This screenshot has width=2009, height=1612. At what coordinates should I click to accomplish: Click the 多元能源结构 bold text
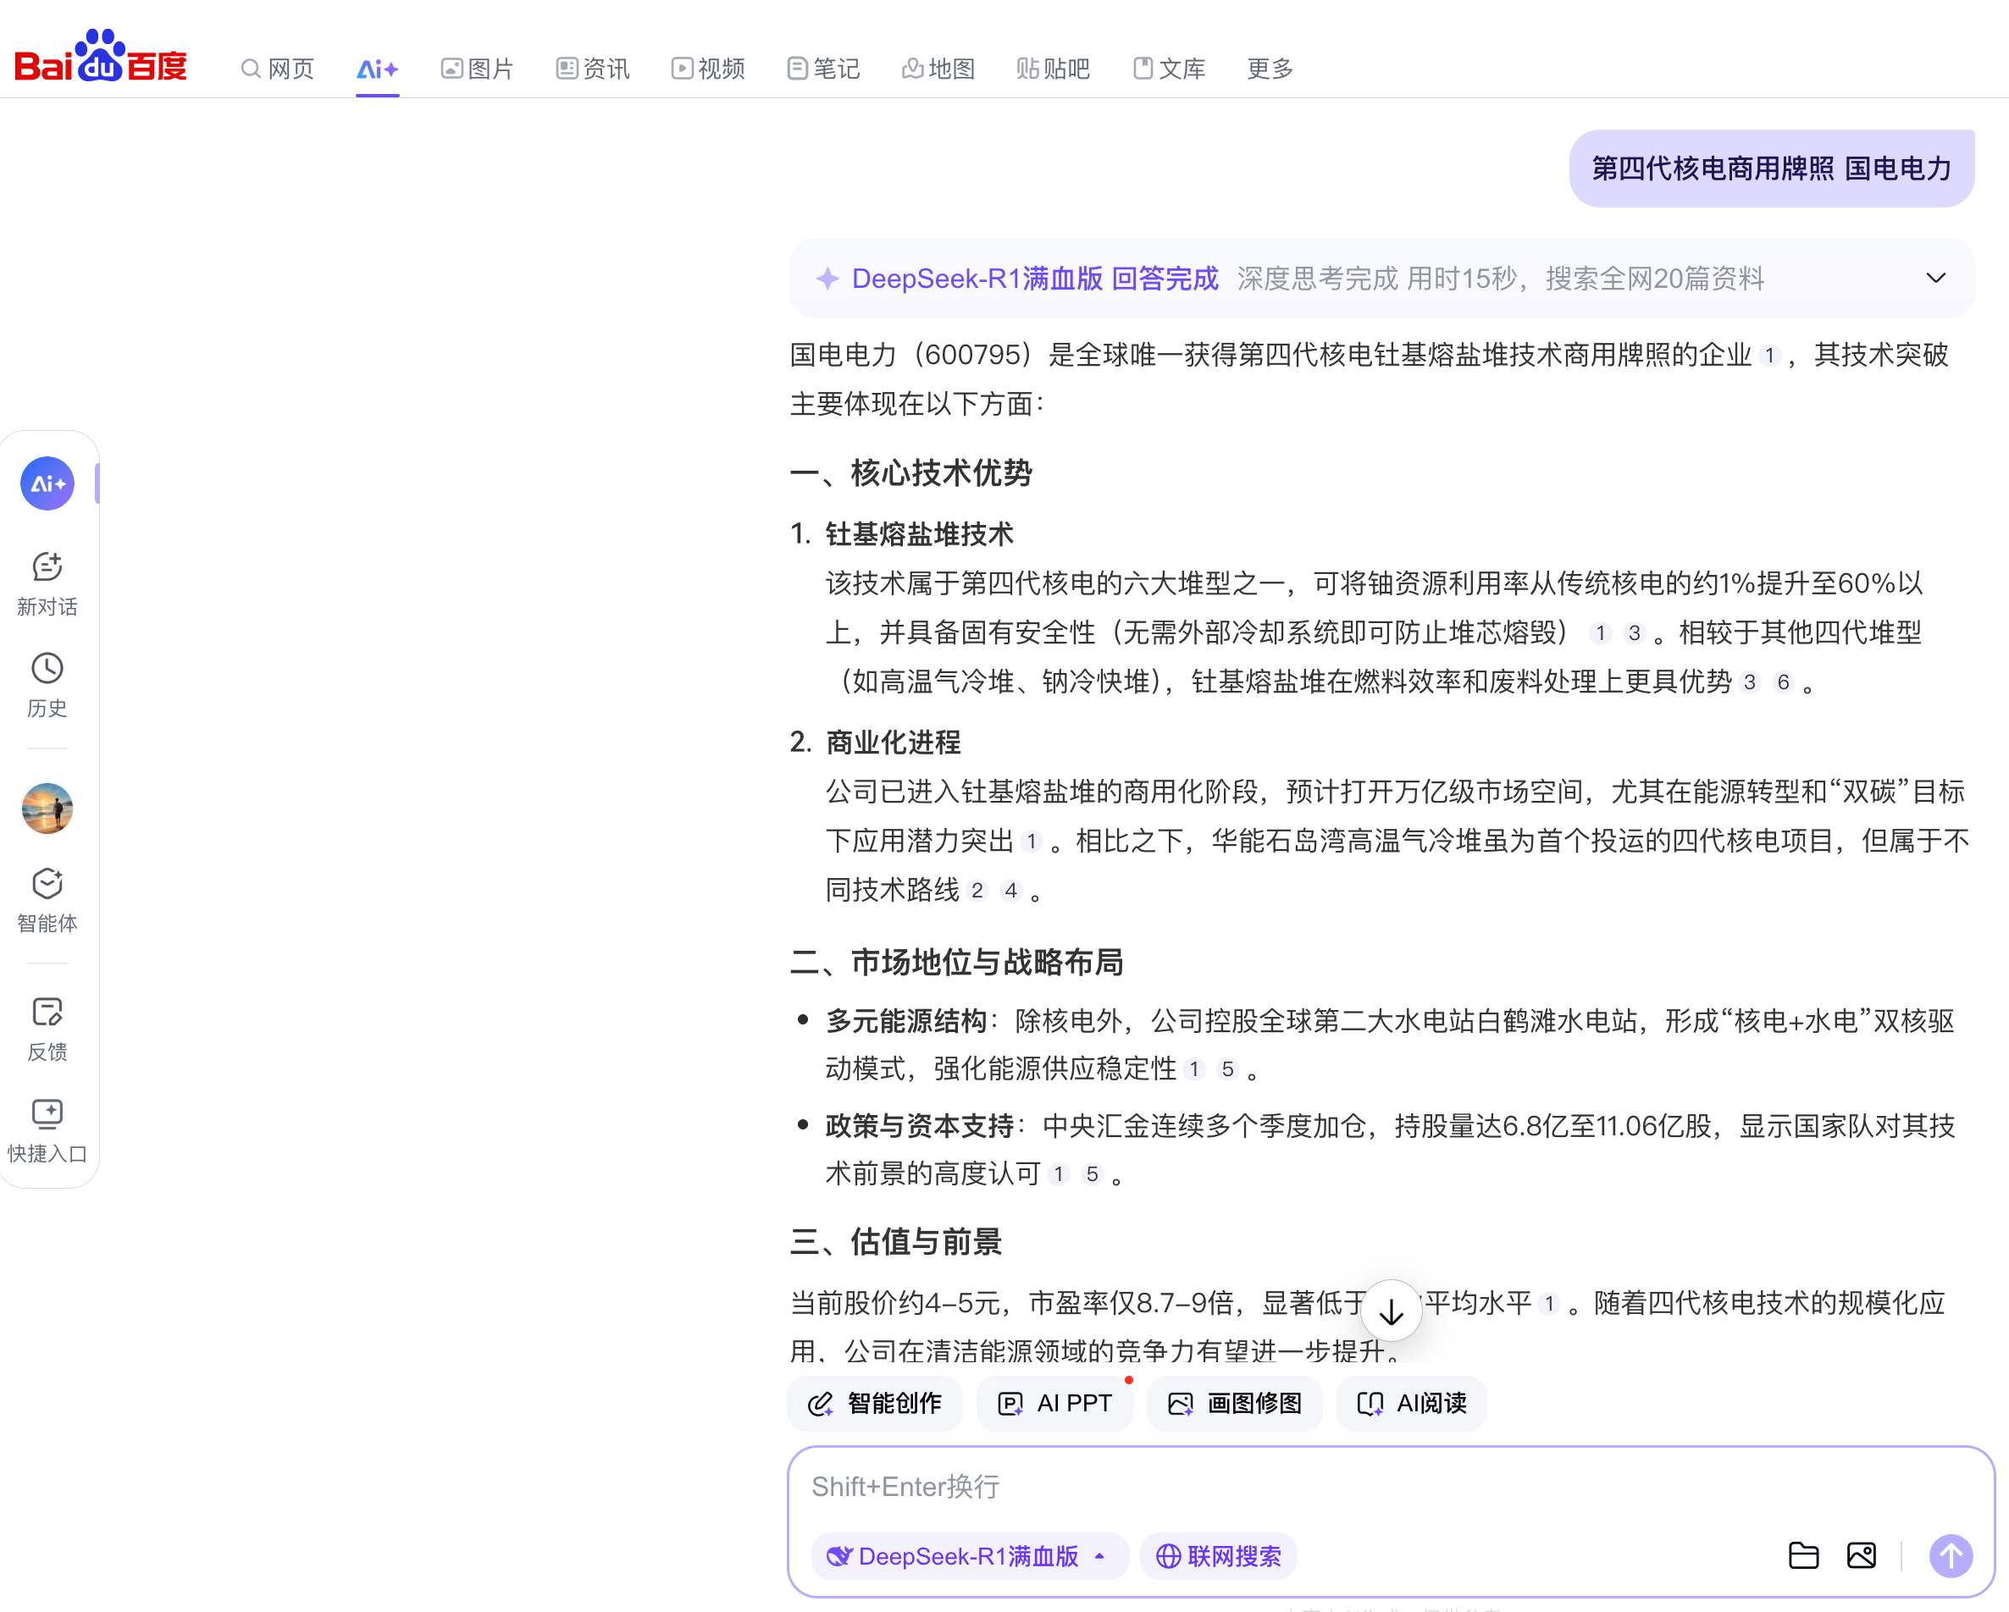(x=905, y=1022)
